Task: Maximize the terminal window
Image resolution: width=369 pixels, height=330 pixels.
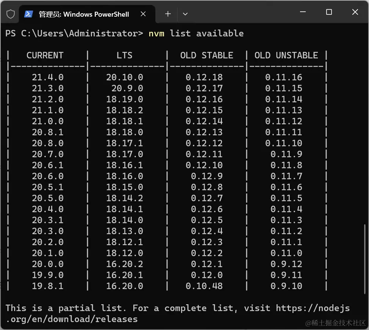Action: [x=329, y=12]
